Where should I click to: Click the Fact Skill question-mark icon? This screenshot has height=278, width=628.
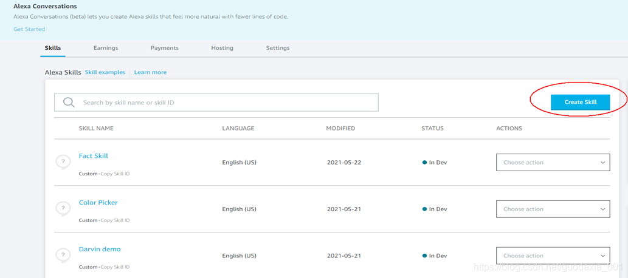63,163
